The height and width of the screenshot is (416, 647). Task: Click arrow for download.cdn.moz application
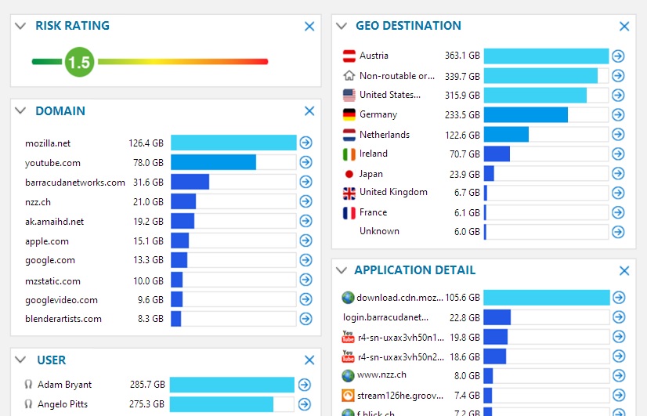click(x=619, y=298)
